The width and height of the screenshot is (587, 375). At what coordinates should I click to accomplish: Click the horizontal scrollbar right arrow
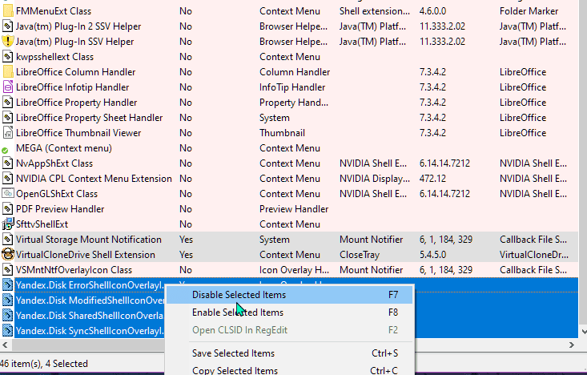(x=571, y=345)
